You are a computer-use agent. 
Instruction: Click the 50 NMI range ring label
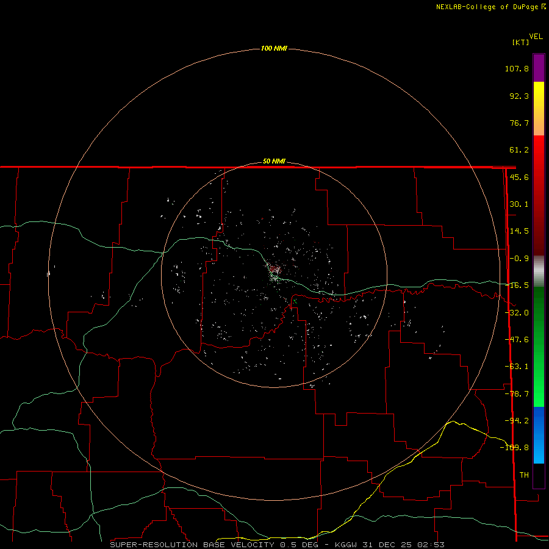pyautogui.click(x=274, y=162)
